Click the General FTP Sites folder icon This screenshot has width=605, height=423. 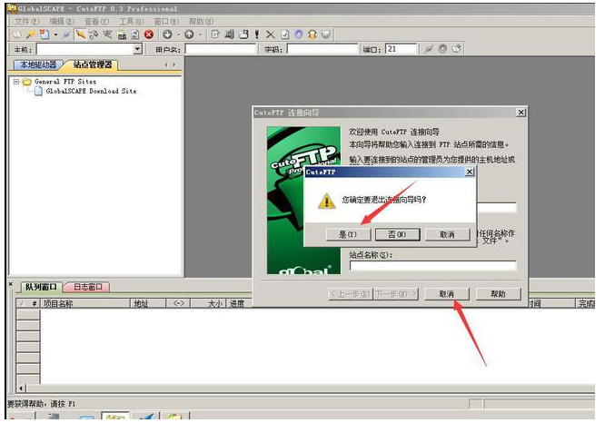point(26,82)
